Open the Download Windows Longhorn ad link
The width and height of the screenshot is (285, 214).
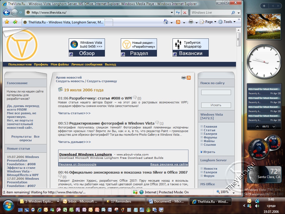85,154
